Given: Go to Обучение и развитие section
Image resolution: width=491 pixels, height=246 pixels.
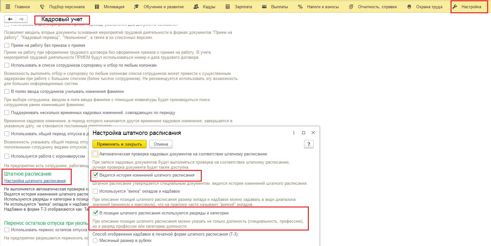Looking at the screenshot, I should pos(159,7).
